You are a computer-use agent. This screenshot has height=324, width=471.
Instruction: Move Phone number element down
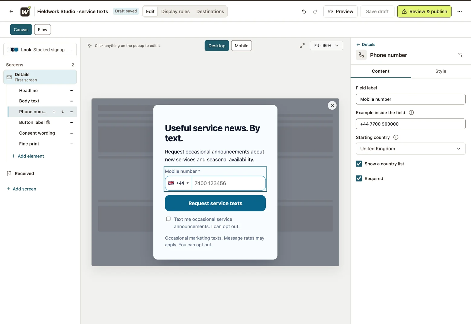coord(63,112)
